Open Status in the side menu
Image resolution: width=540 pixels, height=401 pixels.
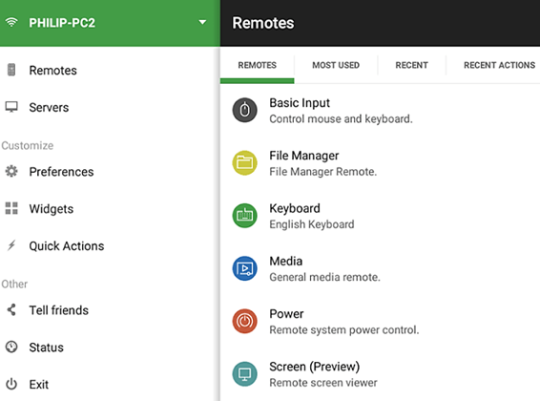[47, 348]
